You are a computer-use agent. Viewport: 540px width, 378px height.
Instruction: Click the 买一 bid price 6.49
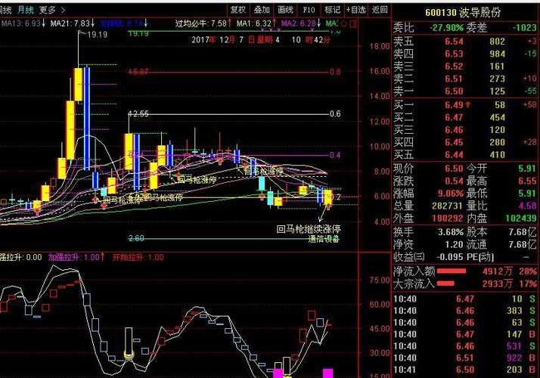pos(454,105)
